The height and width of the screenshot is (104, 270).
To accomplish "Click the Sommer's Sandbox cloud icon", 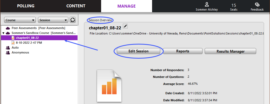I will click(8, 33).
